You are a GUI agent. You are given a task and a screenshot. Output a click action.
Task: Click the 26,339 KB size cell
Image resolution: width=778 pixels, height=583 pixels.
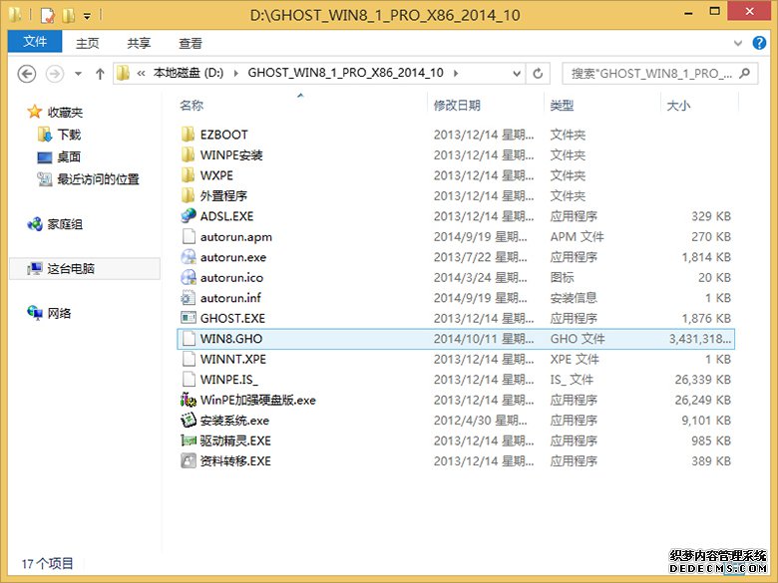point(702,380)
